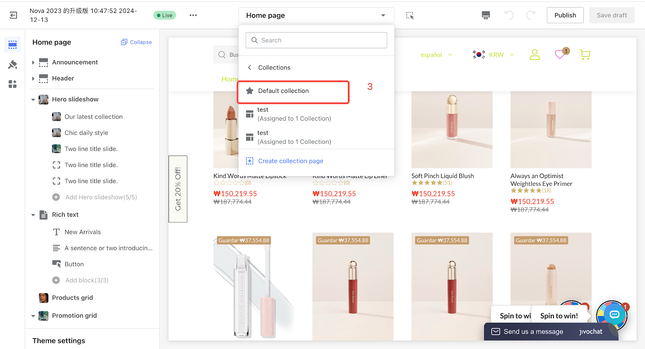Open Theme settings

click(59, 341)
